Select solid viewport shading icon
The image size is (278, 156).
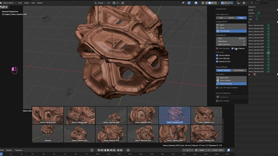pyautogui.click(x=209, y=3)
